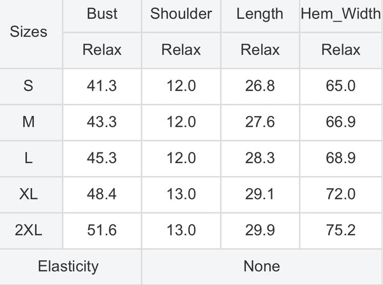Viewport: 383px width, 285px height.
Task: Click the L size row label
Action: 29,158
